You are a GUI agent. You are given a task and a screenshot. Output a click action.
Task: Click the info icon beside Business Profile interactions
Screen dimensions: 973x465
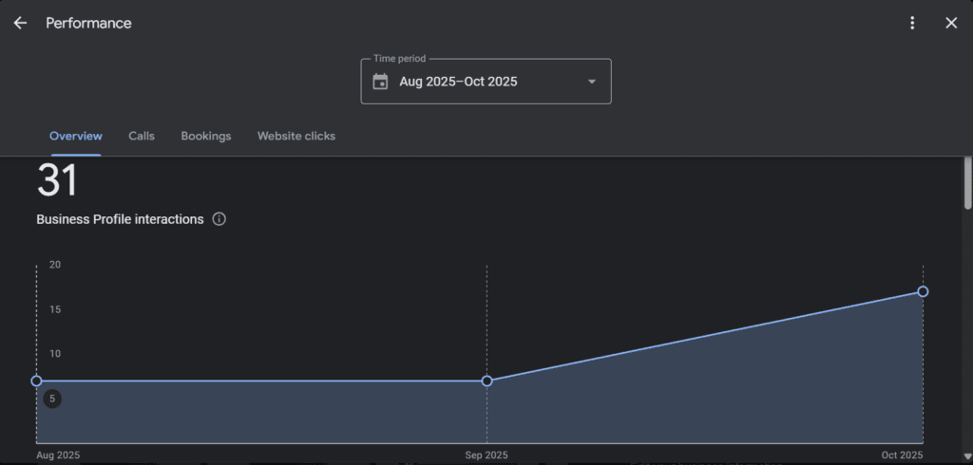pyautogui.click(x=219, y=219)
